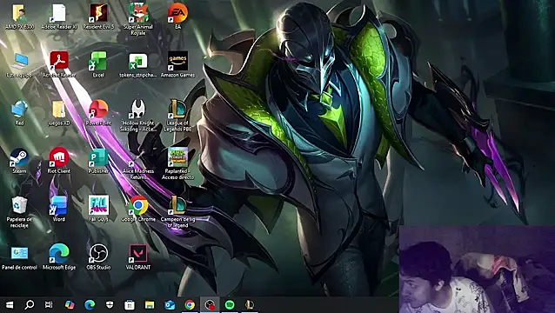Switch to Spotify in the taskbar

[x=230, y=304]
